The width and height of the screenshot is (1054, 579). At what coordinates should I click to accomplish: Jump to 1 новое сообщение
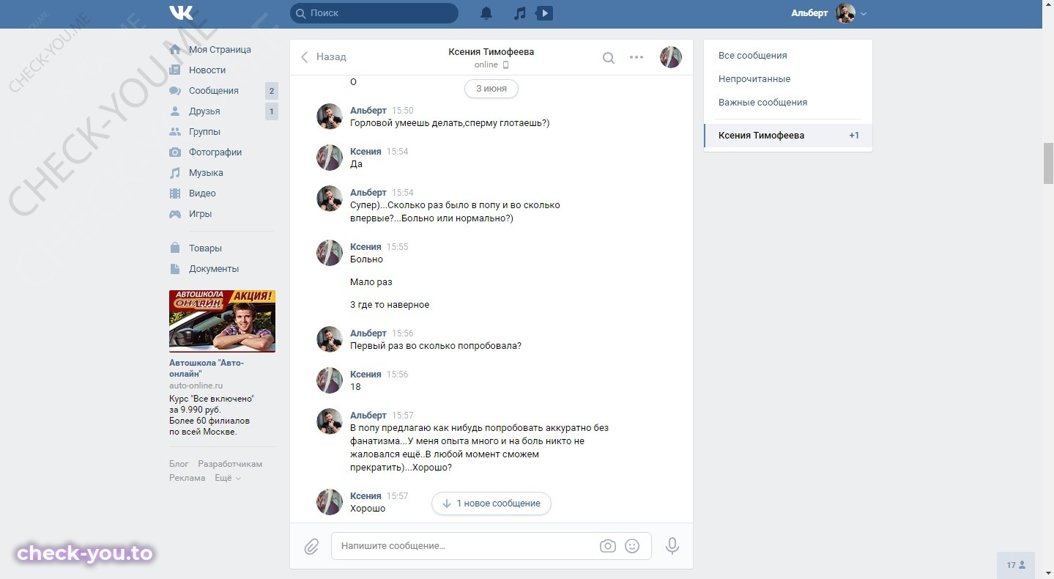pos(491,504)
